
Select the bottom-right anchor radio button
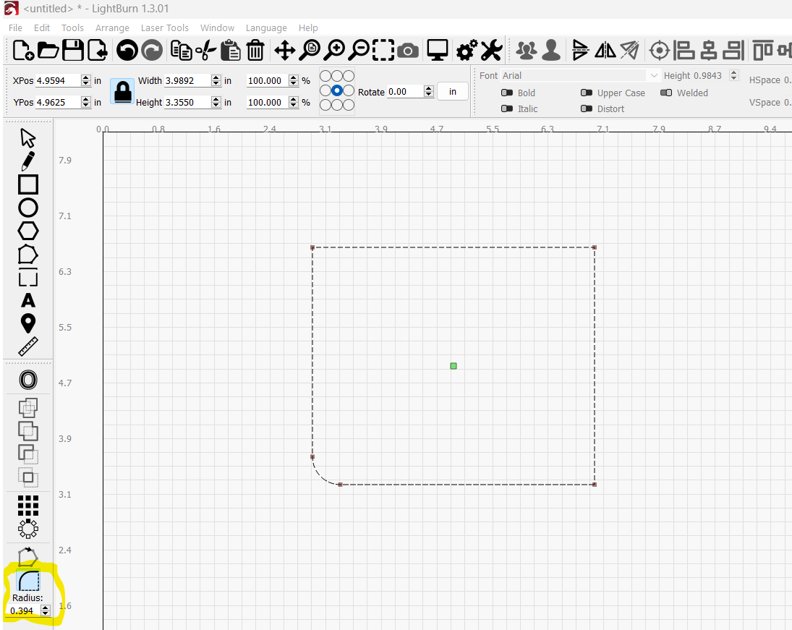[349, 105]
